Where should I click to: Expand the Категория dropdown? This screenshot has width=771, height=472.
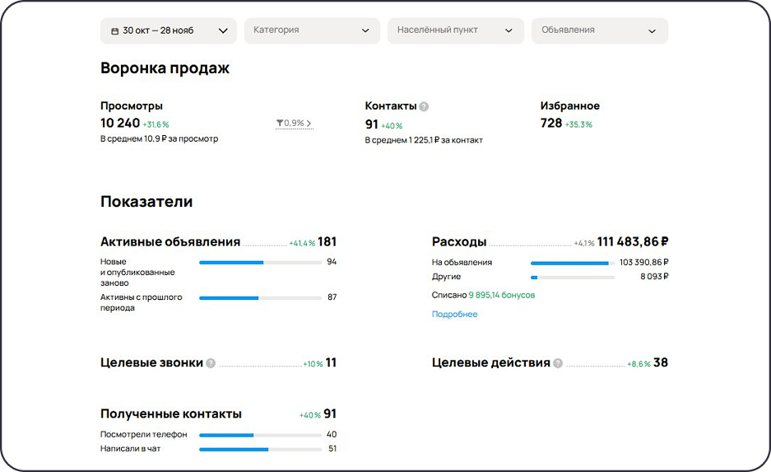(x=312, y=30)
